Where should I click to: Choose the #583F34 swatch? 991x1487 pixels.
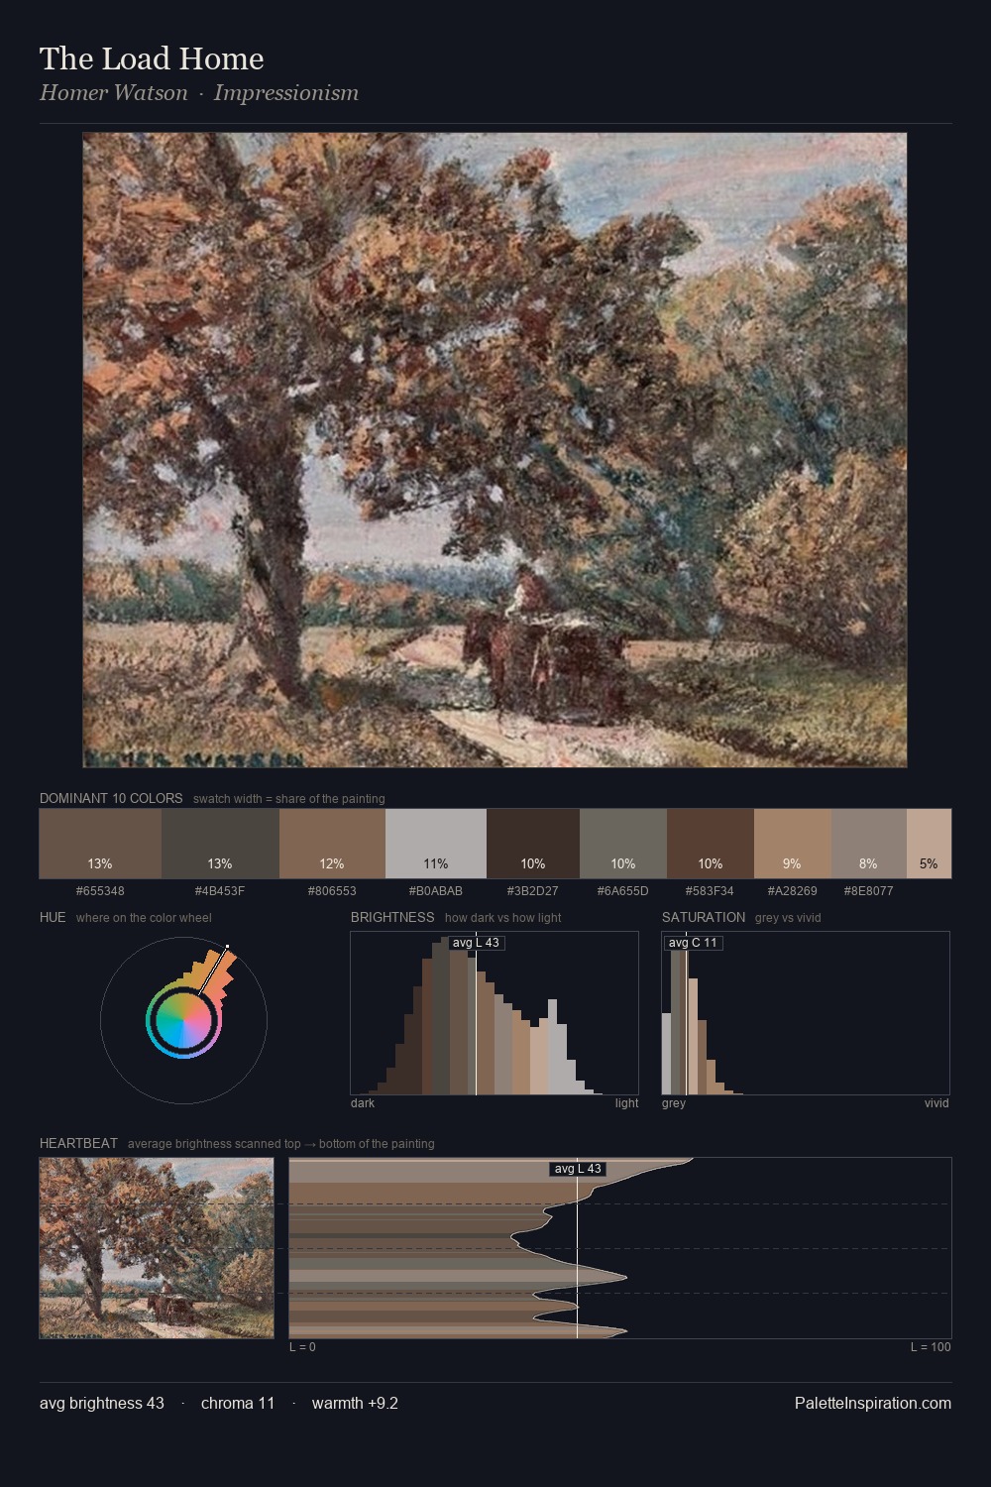click(711, 844)
